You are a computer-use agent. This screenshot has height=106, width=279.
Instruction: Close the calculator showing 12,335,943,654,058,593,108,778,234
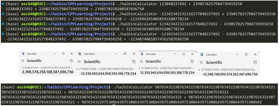(192, 54)
